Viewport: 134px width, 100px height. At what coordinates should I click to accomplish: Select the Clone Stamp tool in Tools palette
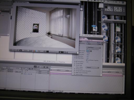[118, 8]
